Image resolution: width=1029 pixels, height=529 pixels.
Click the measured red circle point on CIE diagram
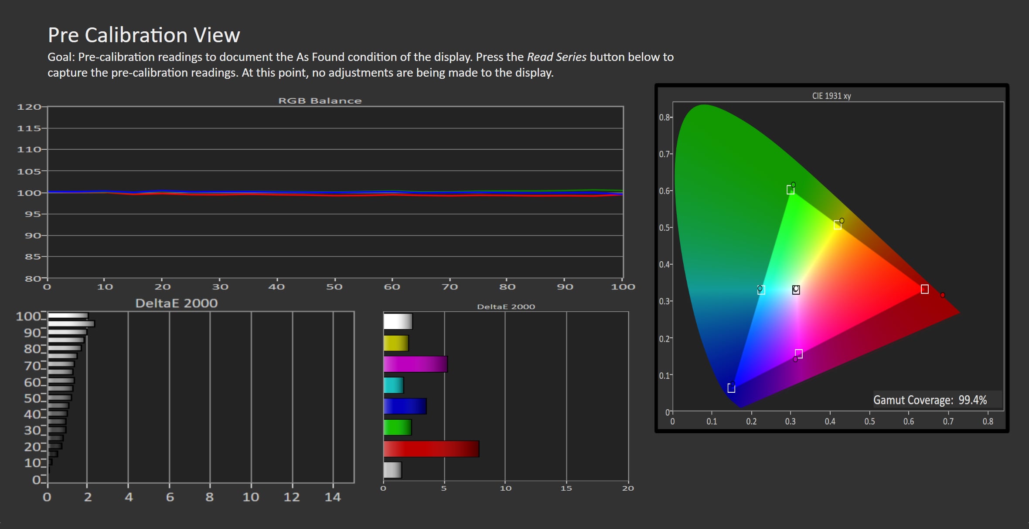tap(943, 295)
